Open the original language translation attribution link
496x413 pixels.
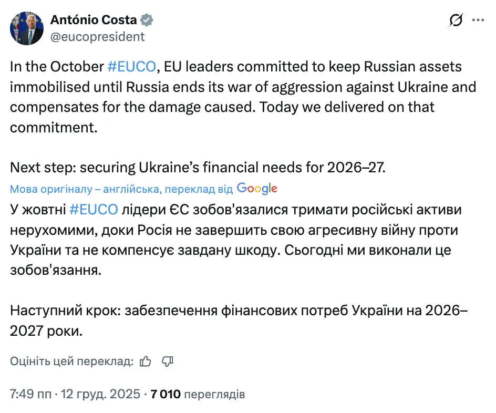[105, 188]
